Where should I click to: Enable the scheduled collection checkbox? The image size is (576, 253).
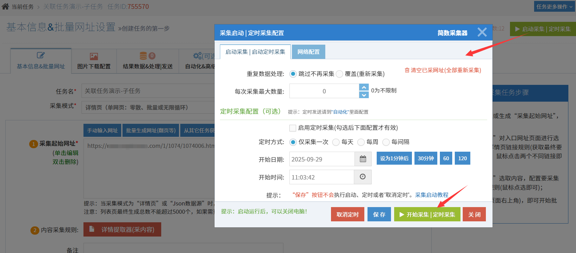click(293, 128)
